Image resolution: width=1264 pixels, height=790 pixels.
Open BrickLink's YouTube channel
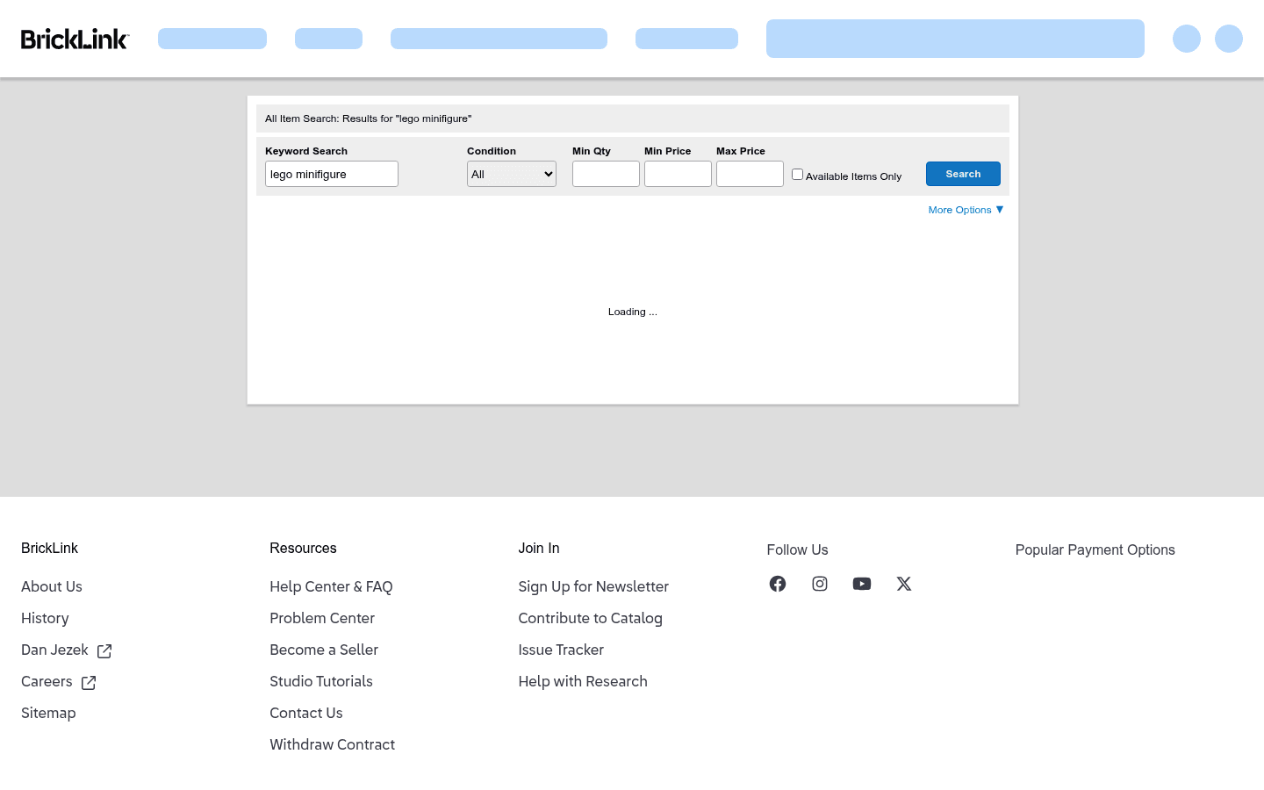(x=862, y=584)
